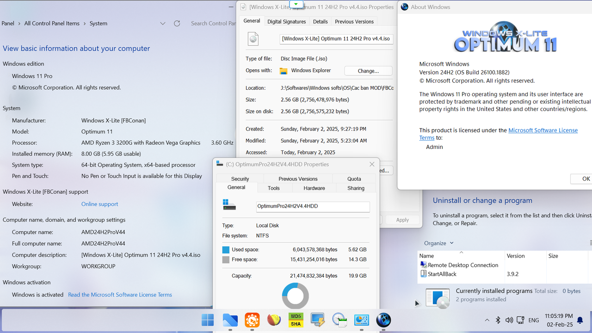
Task: Expand the Organize dropdown menu
Action: 438,243
